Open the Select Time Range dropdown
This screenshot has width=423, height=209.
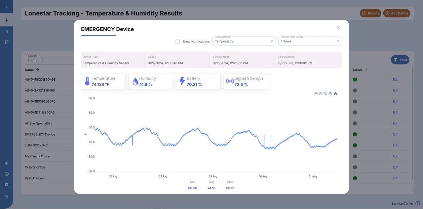(310, 41)
